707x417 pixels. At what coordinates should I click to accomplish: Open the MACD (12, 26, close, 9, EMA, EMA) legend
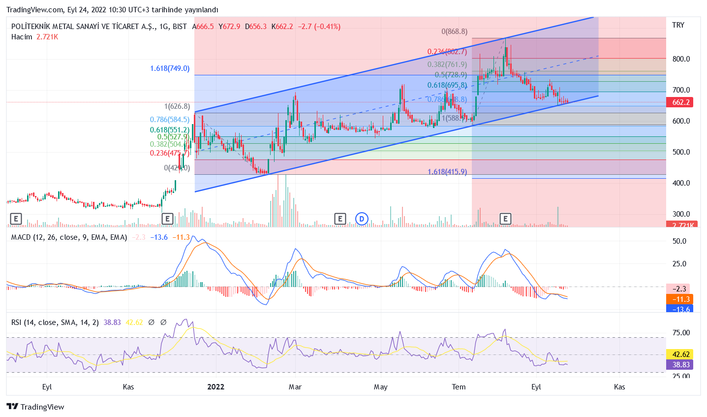pos(69,237)
